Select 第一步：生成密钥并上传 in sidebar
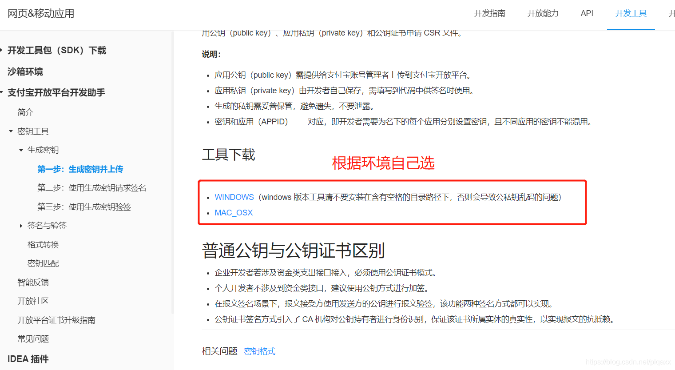The image size is (675, 370). point(80,169)
